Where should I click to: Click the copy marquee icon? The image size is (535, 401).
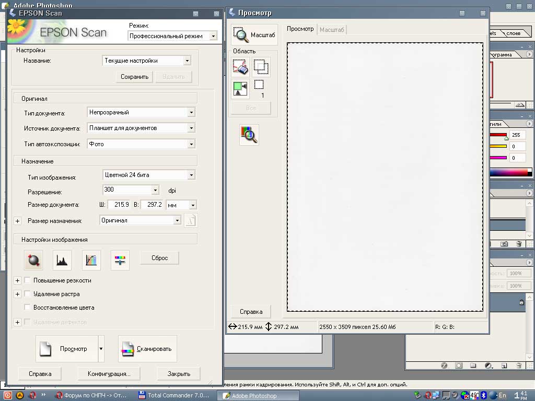(x=261, y=67)
